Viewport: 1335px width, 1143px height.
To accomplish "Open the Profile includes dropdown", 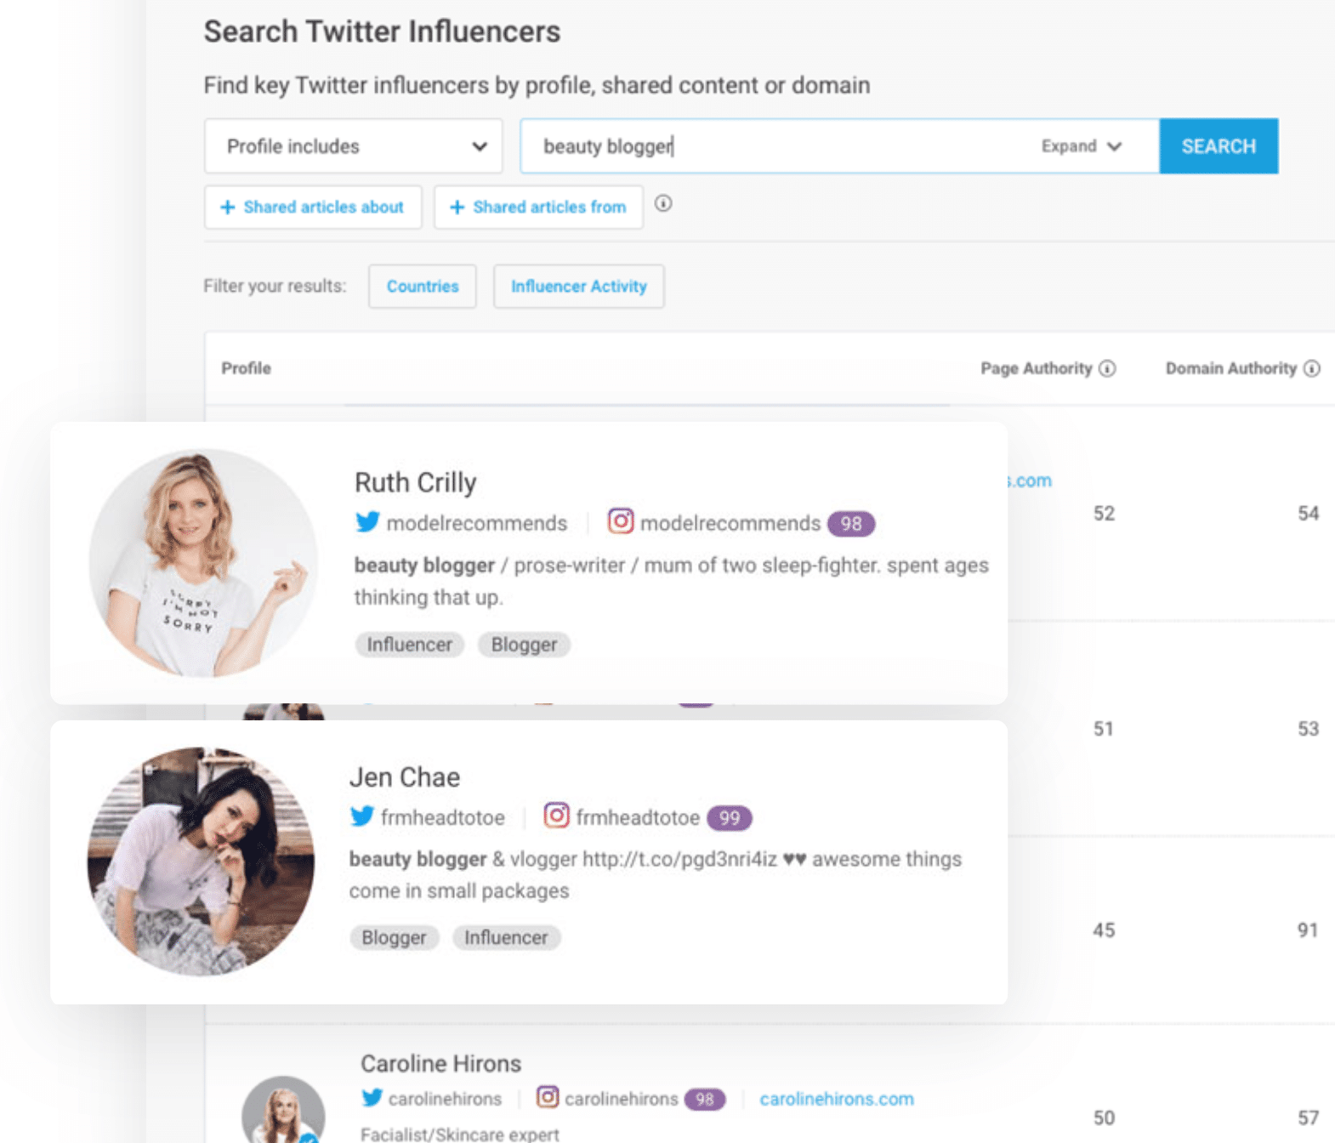I will [353, 146].
